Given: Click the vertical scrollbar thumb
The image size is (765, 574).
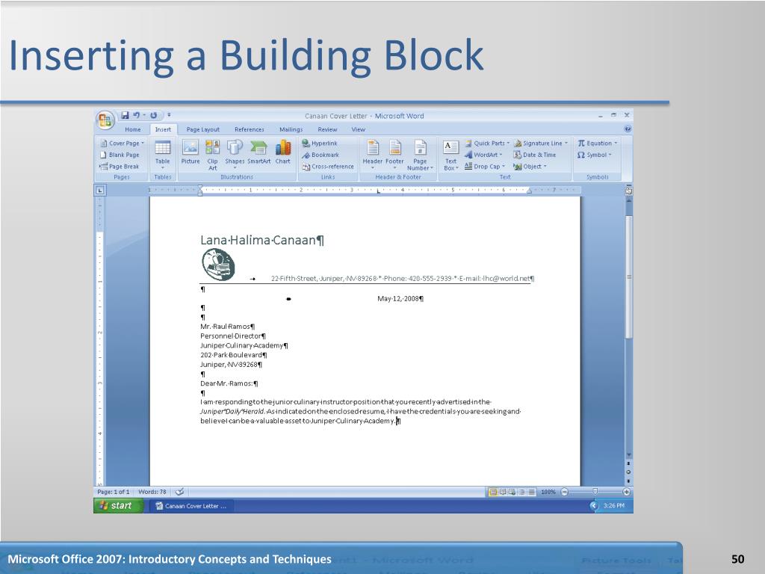Looking at the screenshot, I should [x=629, y=277].
